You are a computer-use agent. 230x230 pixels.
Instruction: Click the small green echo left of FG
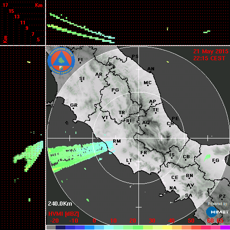click(207, 158)
